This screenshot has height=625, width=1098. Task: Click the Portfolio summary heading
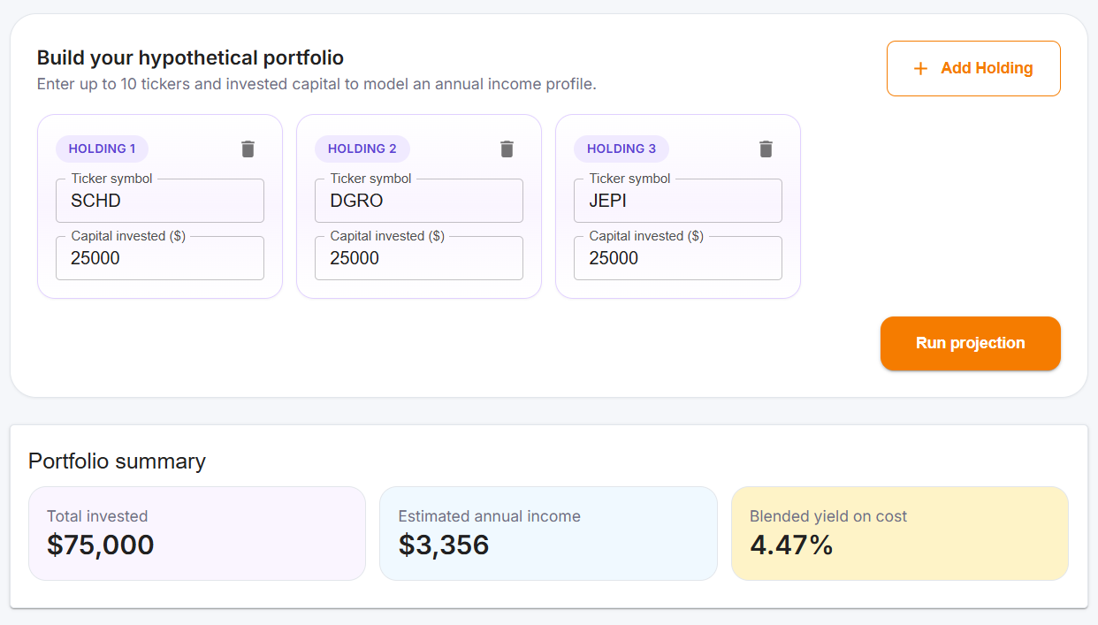click(118, 461)
